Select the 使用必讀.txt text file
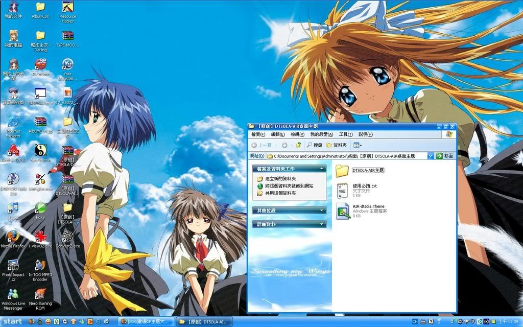The image size is (523, 327). pos(356,191)
